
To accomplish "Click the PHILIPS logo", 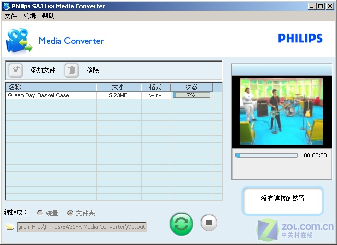I will [300, 39].
